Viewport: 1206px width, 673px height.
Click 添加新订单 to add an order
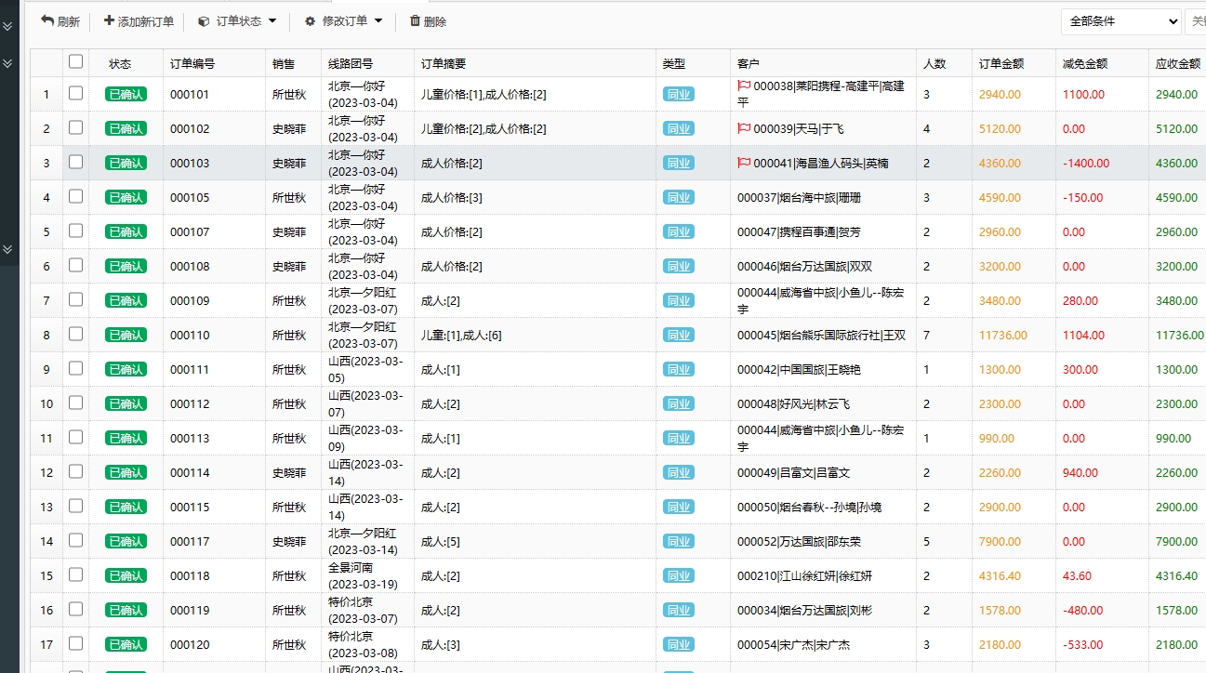tap(138, 21)
